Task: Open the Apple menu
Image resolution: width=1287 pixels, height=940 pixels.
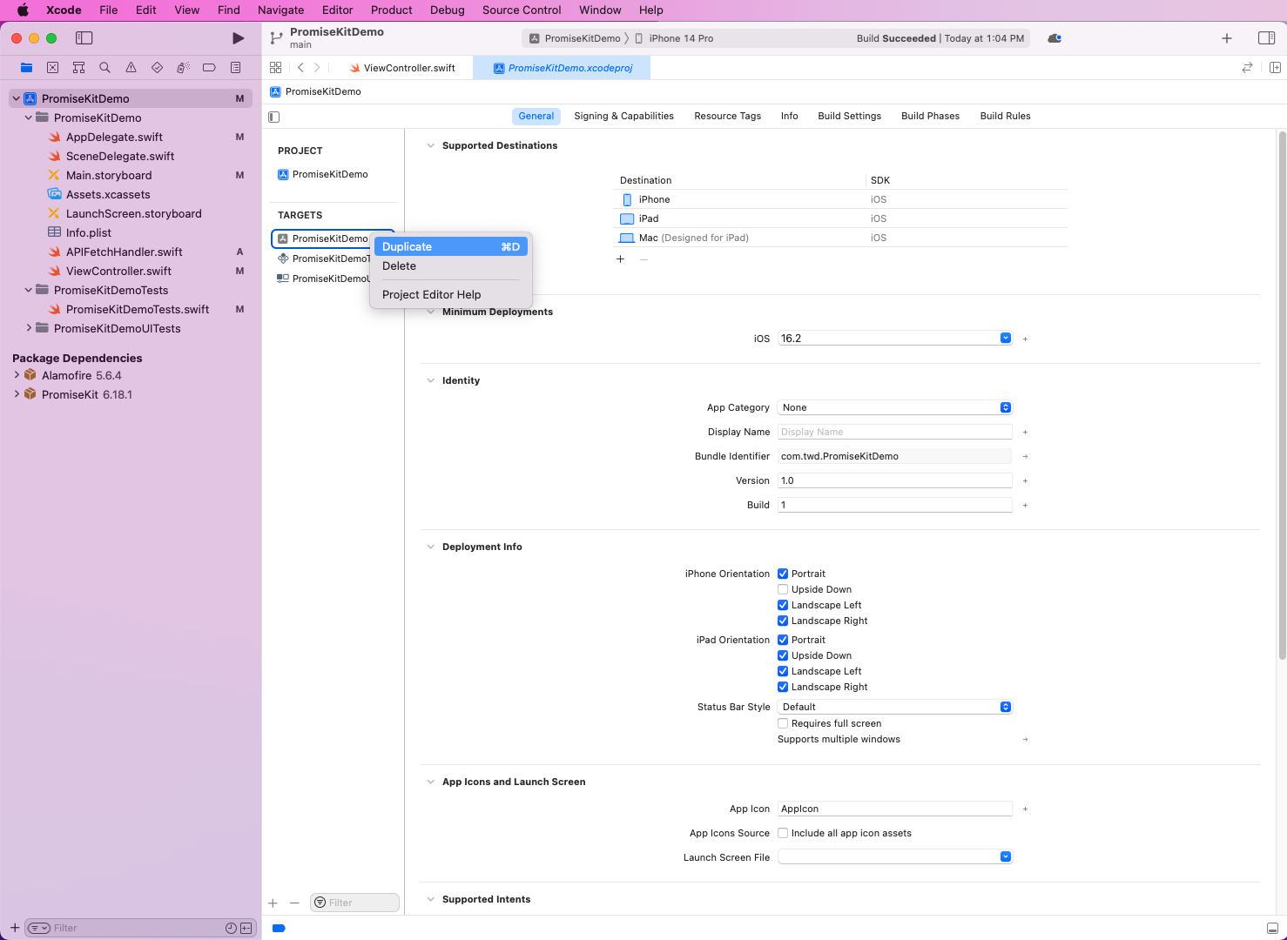Action: pos(23,10)
